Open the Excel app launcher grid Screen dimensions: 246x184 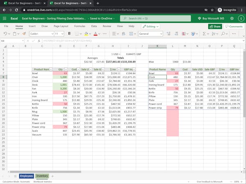coord(5,18)
